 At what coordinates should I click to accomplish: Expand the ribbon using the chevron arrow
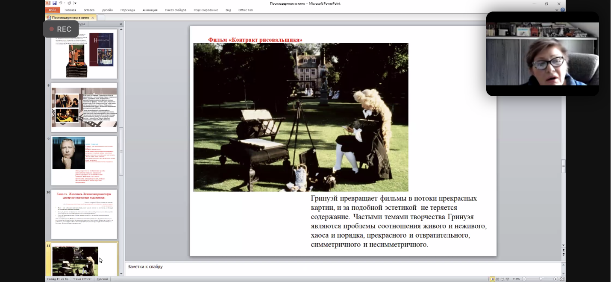(557, 10)
